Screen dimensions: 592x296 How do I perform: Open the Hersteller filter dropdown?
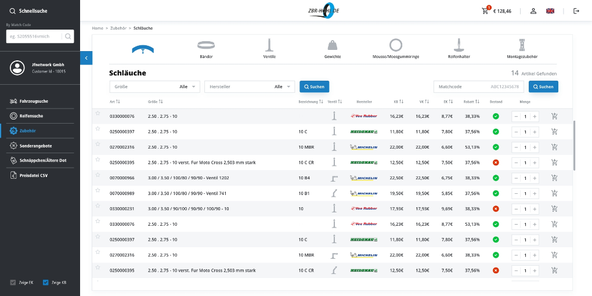250,86
